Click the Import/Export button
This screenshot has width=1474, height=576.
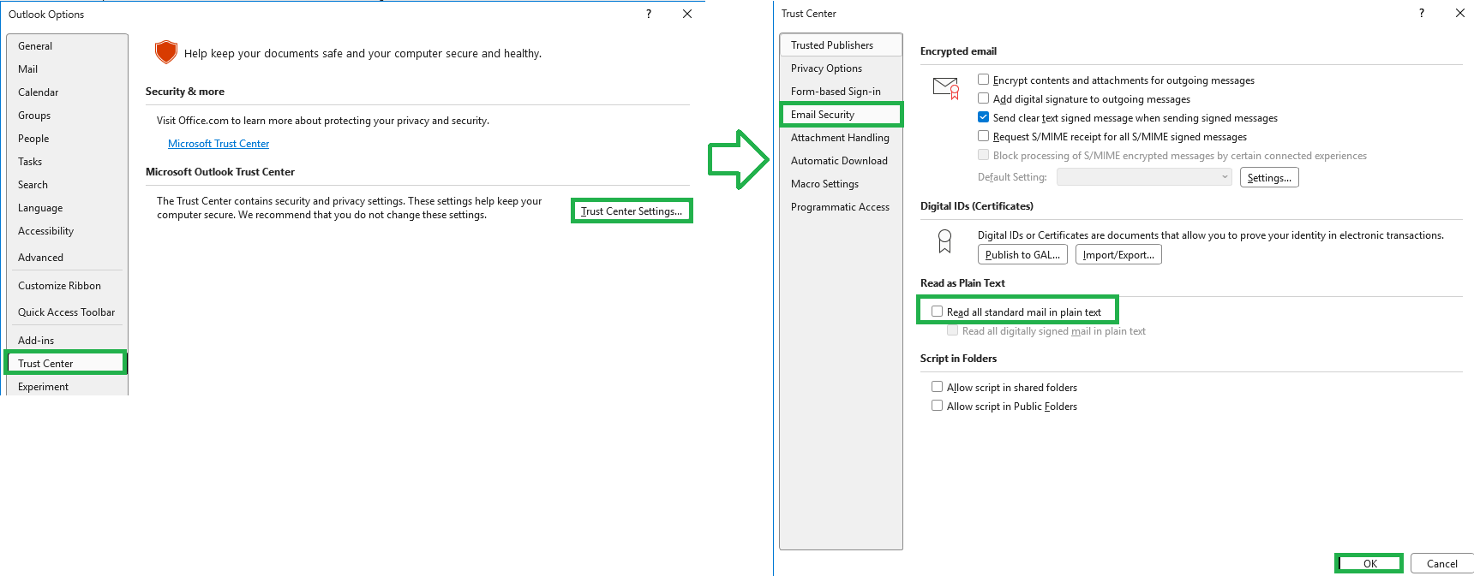click(x=1118, y=254)
